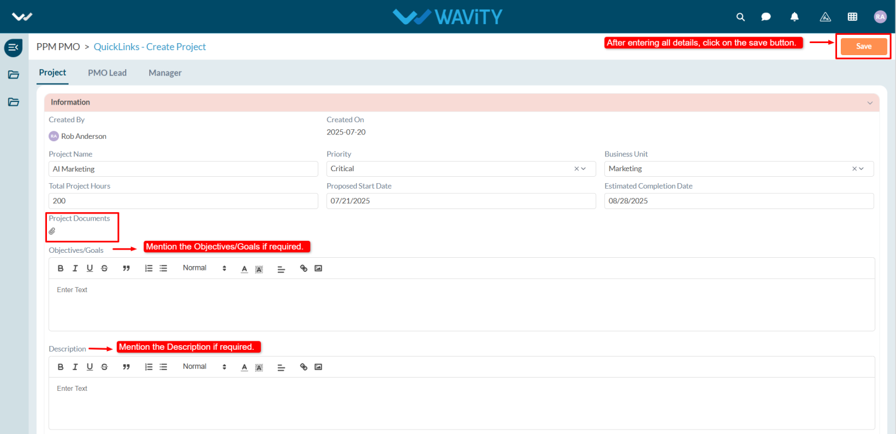This screenshot has width=896, height=434.
Task: Open the Priority dropdown arrow
Action: point(584,169)
